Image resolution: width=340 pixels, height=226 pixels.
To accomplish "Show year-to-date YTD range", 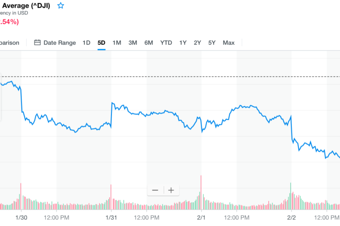I will pyautogui.click(x=166, y=42).
